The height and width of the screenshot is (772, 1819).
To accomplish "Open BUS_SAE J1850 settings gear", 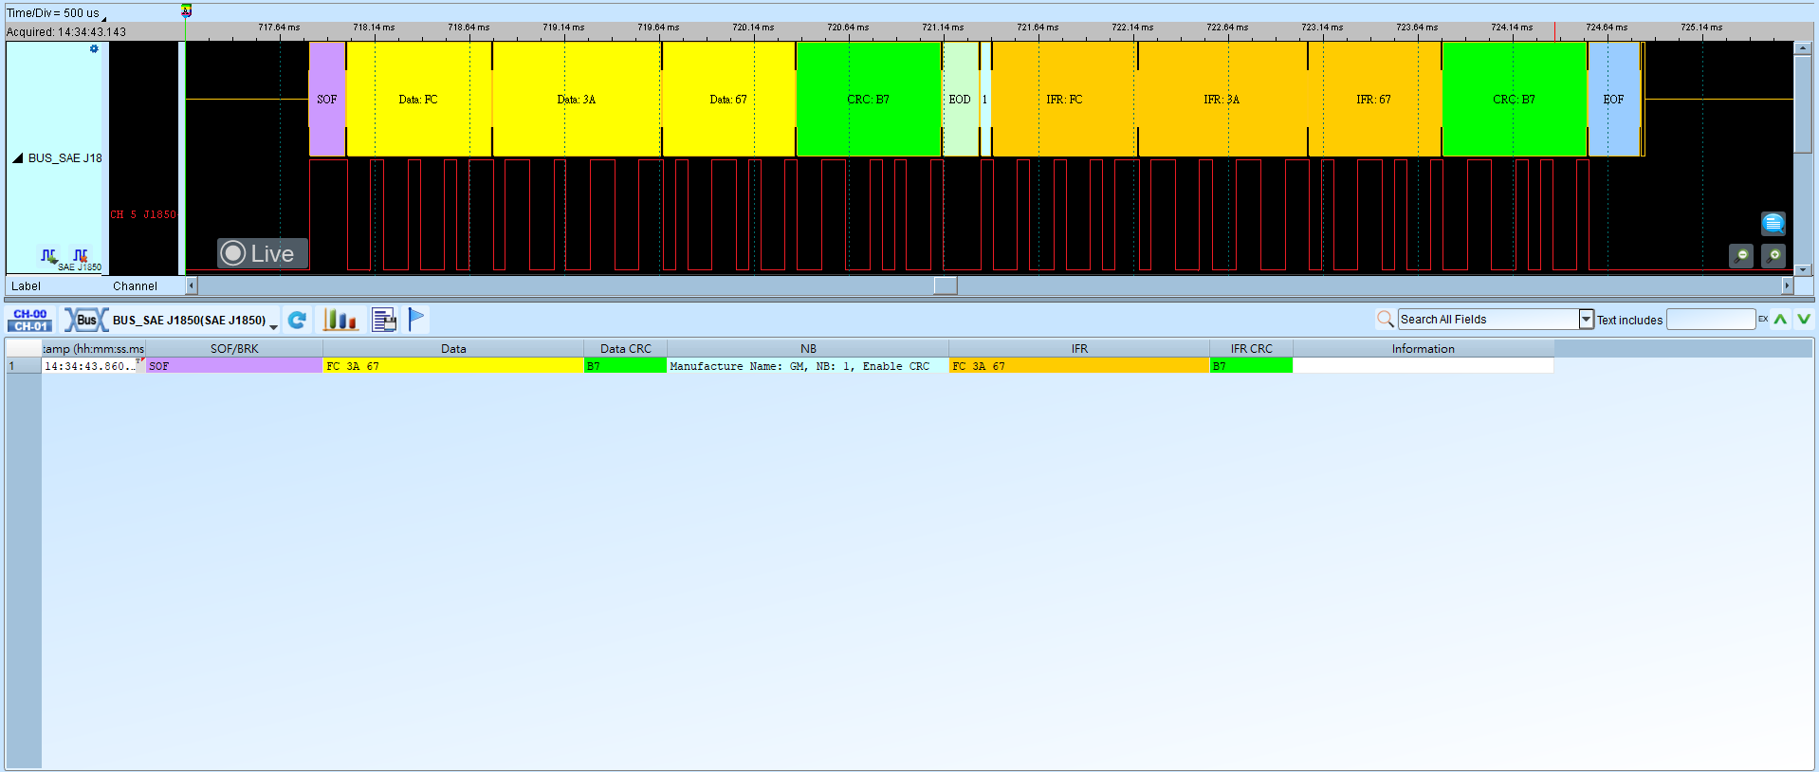I will coord(94,48).
